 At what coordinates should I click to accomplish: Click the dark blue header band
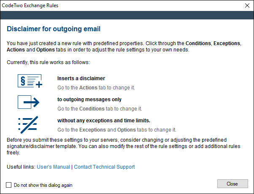pyautogui.click(x=127, y=15)
